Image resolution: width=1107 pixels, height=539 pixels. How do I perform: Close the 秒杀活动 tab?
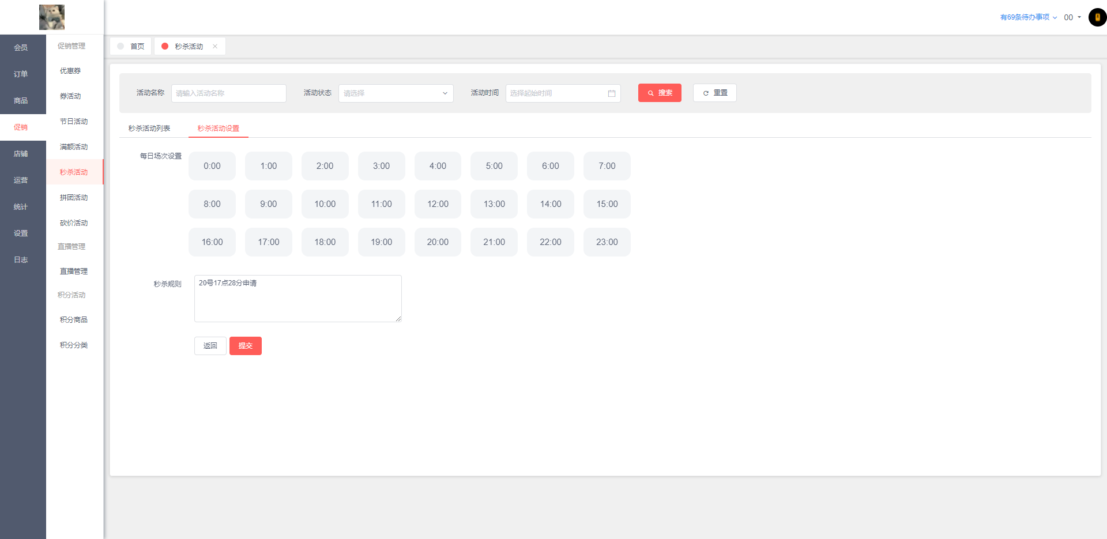[x=215, y=46]
